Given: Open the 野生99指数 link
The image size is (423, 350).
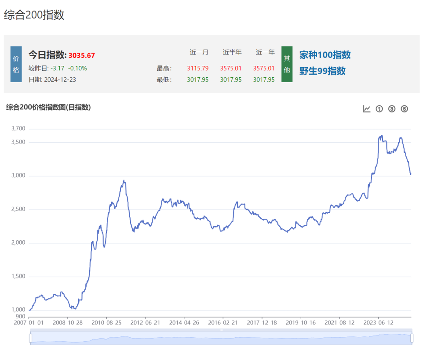Looking at the screenshot, I should click(x=322, y=71).
